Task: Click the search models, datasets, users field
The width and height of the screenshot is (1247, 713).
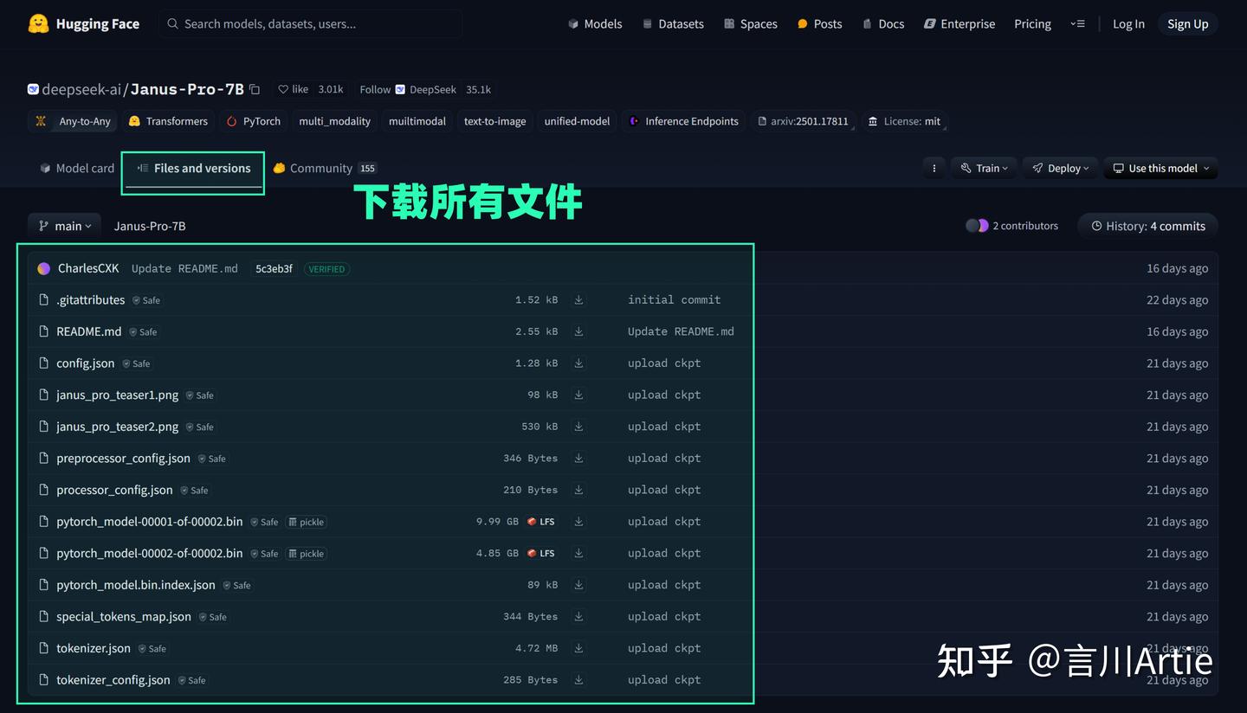Action: click(310, 24)
